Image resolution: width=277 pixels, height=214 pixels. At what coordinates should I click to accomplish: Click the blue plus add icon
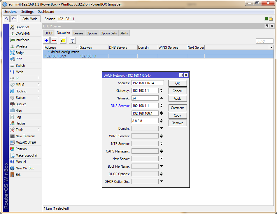click(46, 41)
